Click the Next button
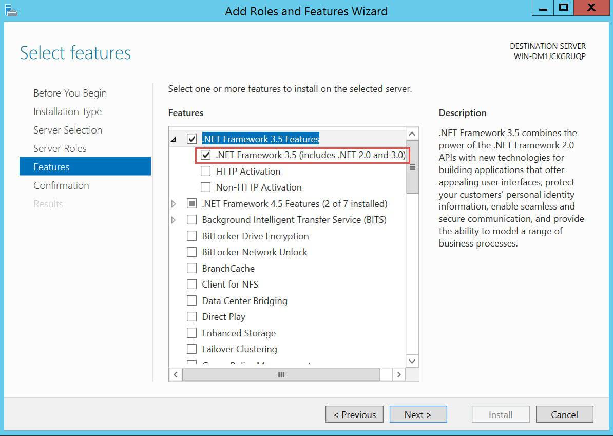 pyautogui.click(x=418, y=414)
